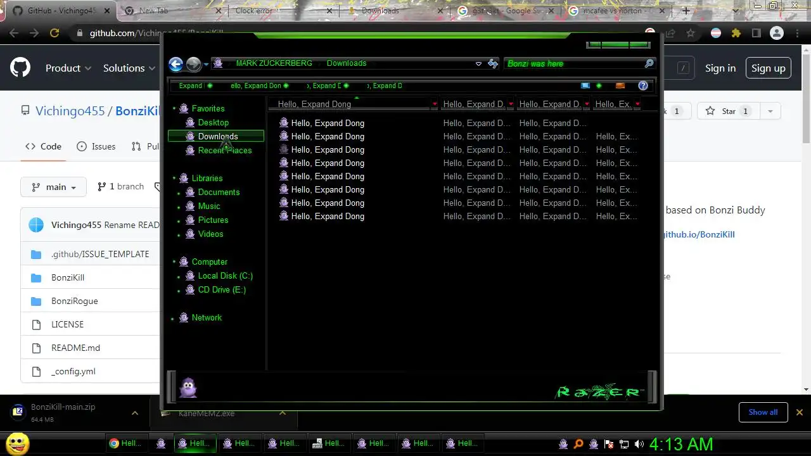Image resolution: width=811 pixels, height=456 pixels.
Task: Click the volume speaker tray icon
Action: [639, 444]
